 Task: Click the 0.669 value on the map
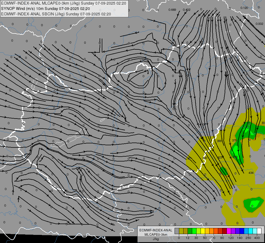pyautogui.click(x=172, y=10)
